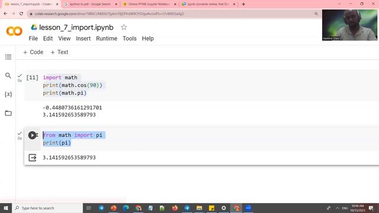The height and width of the screenshot is (213, 379).
Task: Open the tab search dropdown chevron
Action: point(339,4)
